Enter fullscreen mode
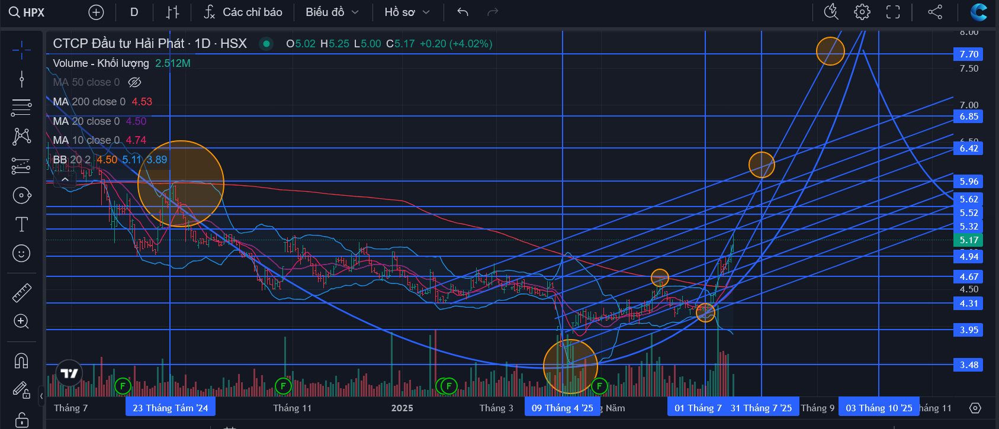The width and height of the screenshot is (999, 429). (893, 12)
